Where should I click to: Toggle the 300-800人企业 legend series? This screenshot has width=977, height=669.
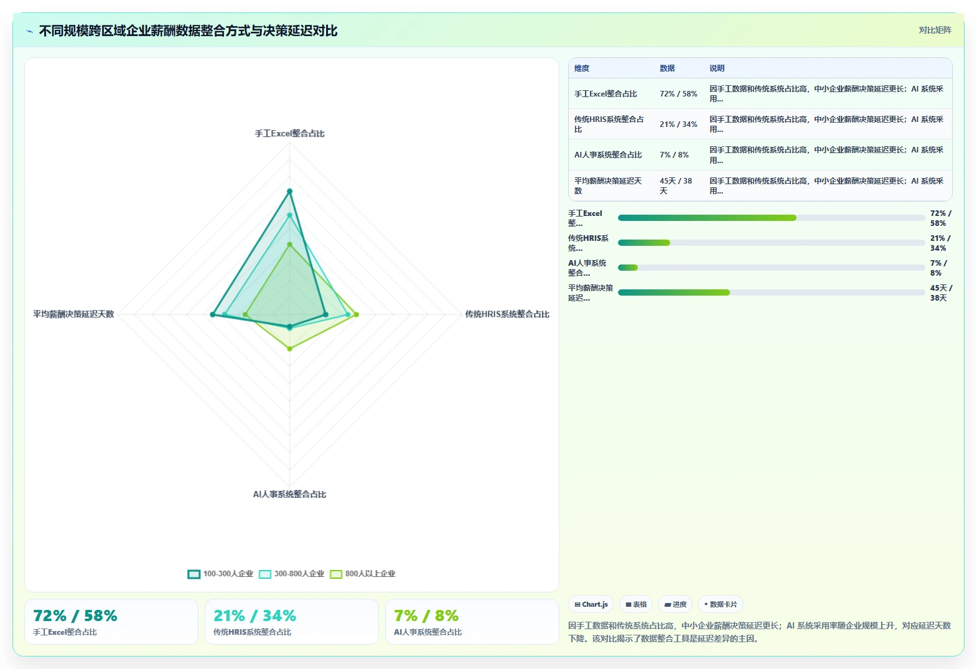[292, 574]
